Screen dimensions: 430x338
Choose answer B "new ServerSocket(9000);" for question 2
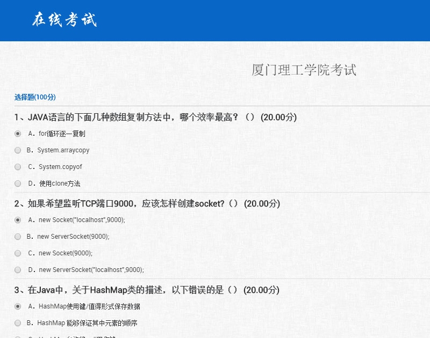[x=17, y=237]
